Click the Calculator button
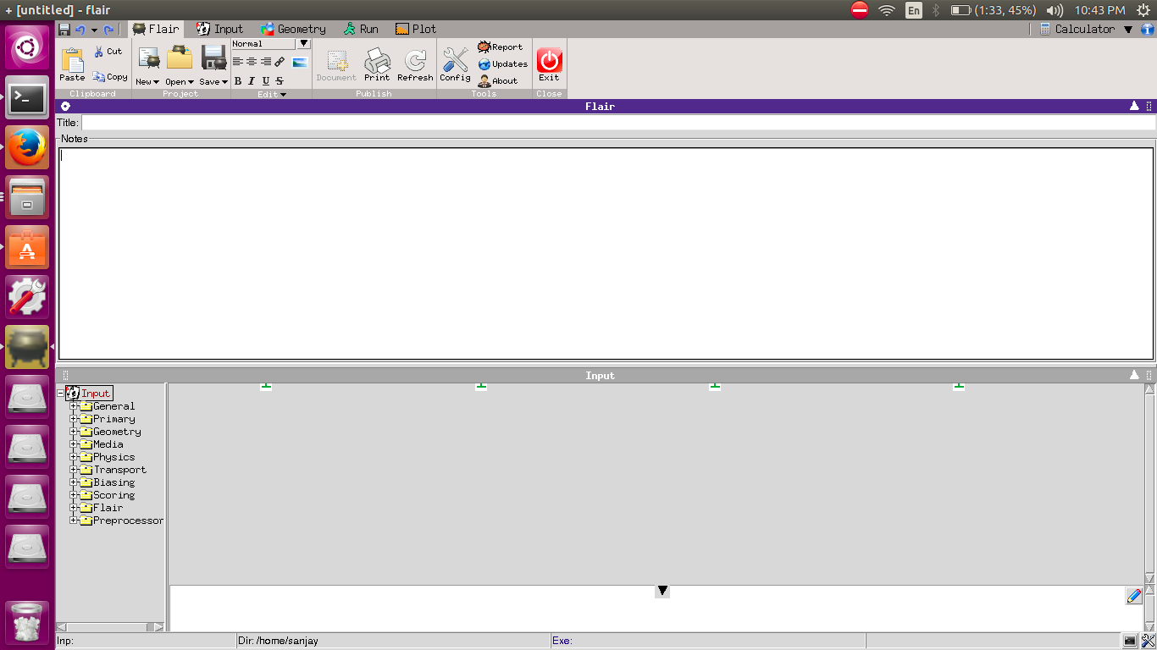The image size is (1157, 650). 1078,29
